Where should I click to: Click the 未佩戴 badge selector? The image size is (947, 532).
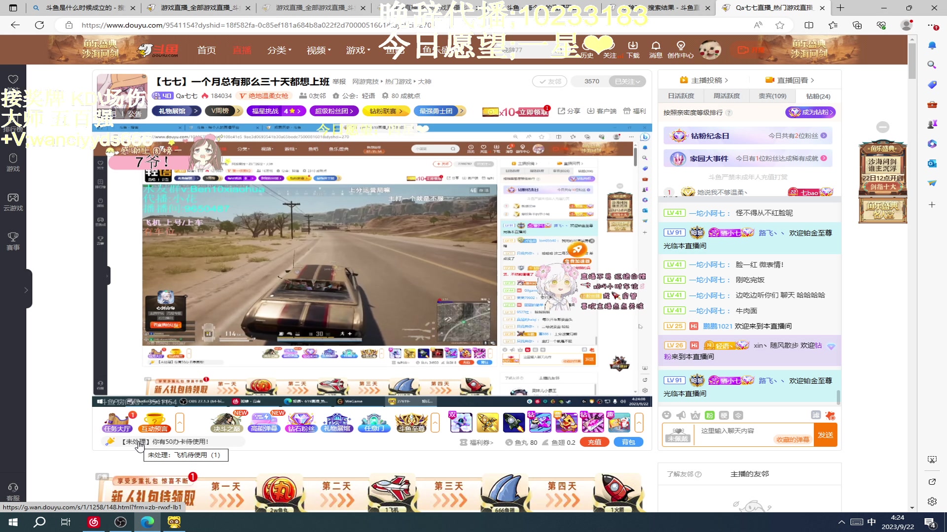[678, 434]
